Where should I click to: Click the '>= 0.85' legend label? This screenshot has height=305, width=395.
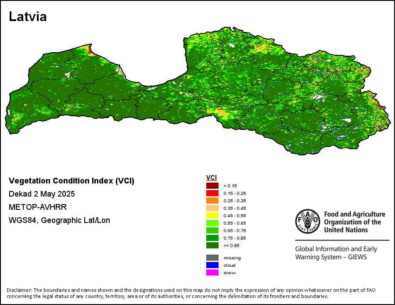pos(231,246)
